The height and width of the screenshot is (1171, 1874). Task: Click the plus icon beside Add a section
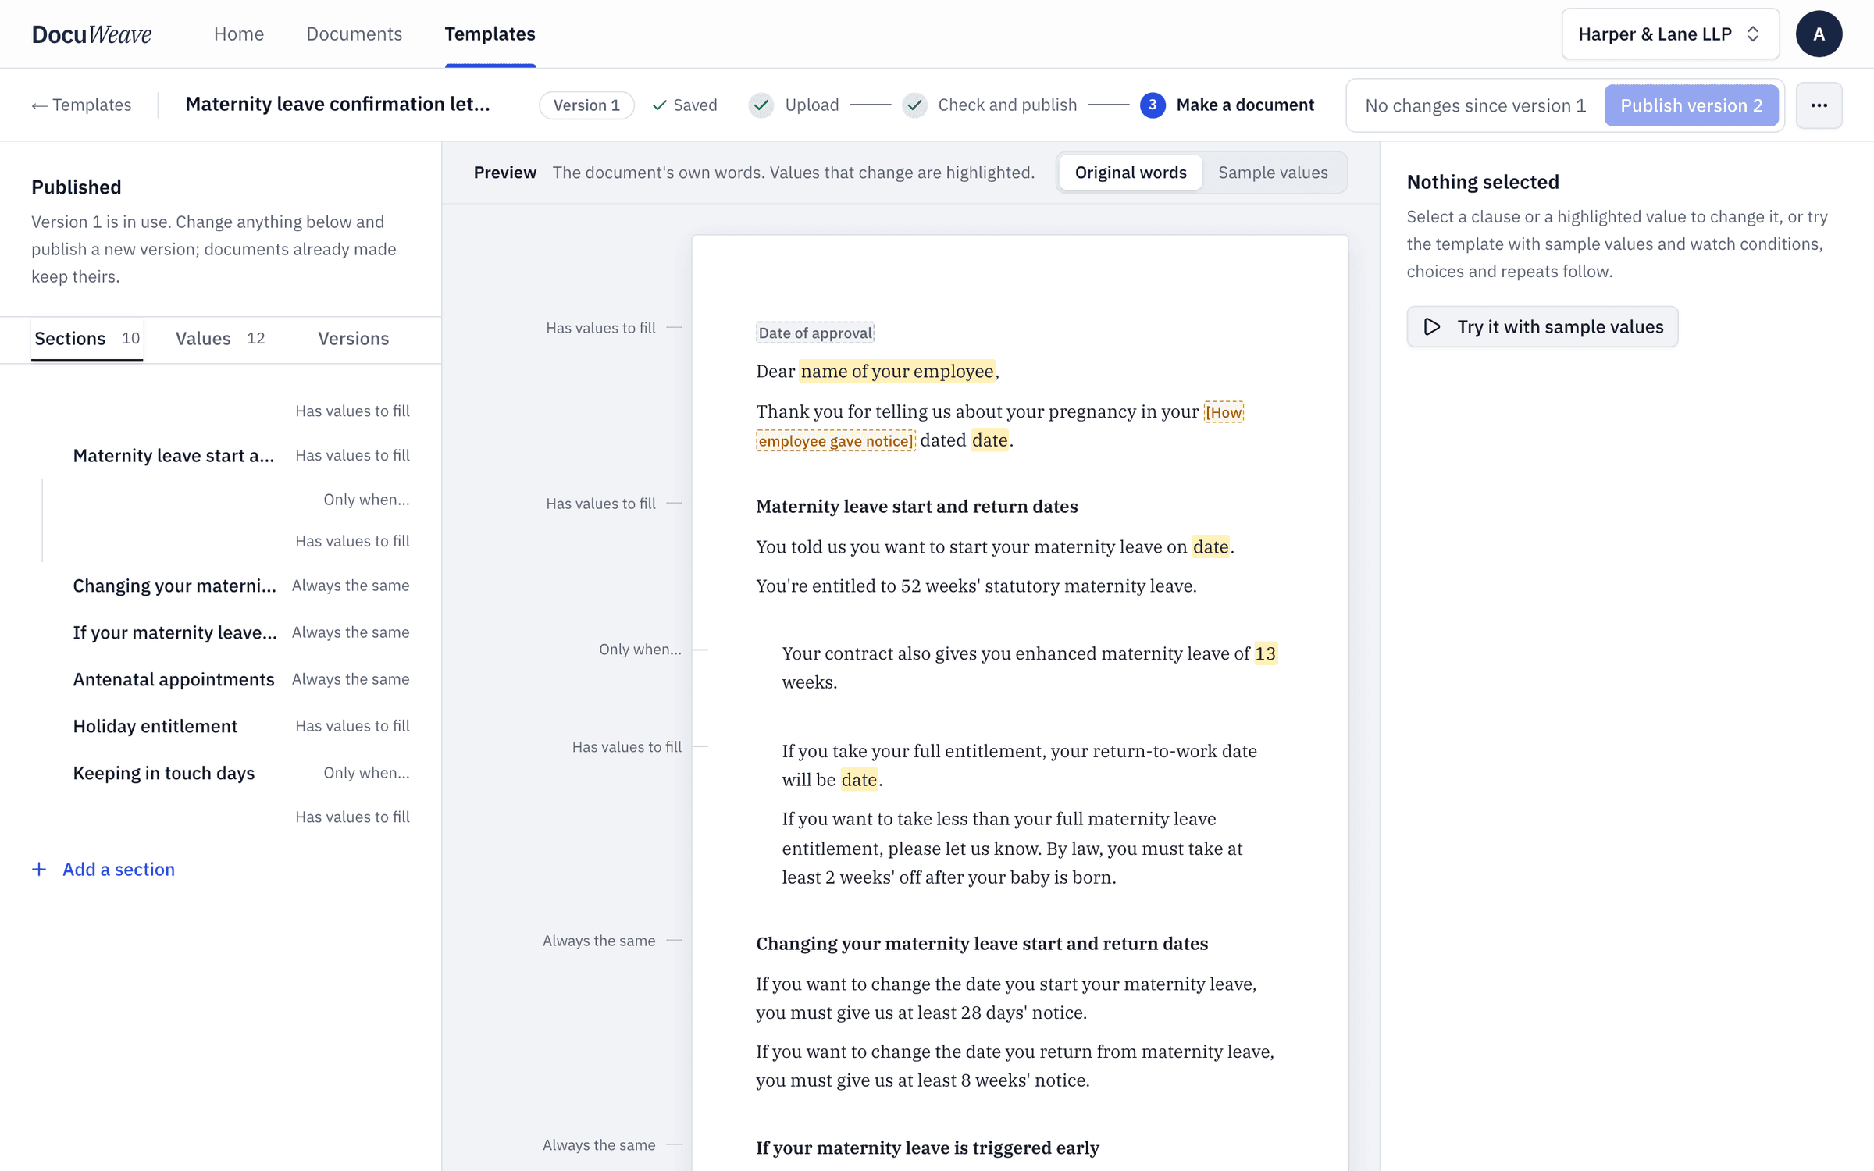pos(39,869)
